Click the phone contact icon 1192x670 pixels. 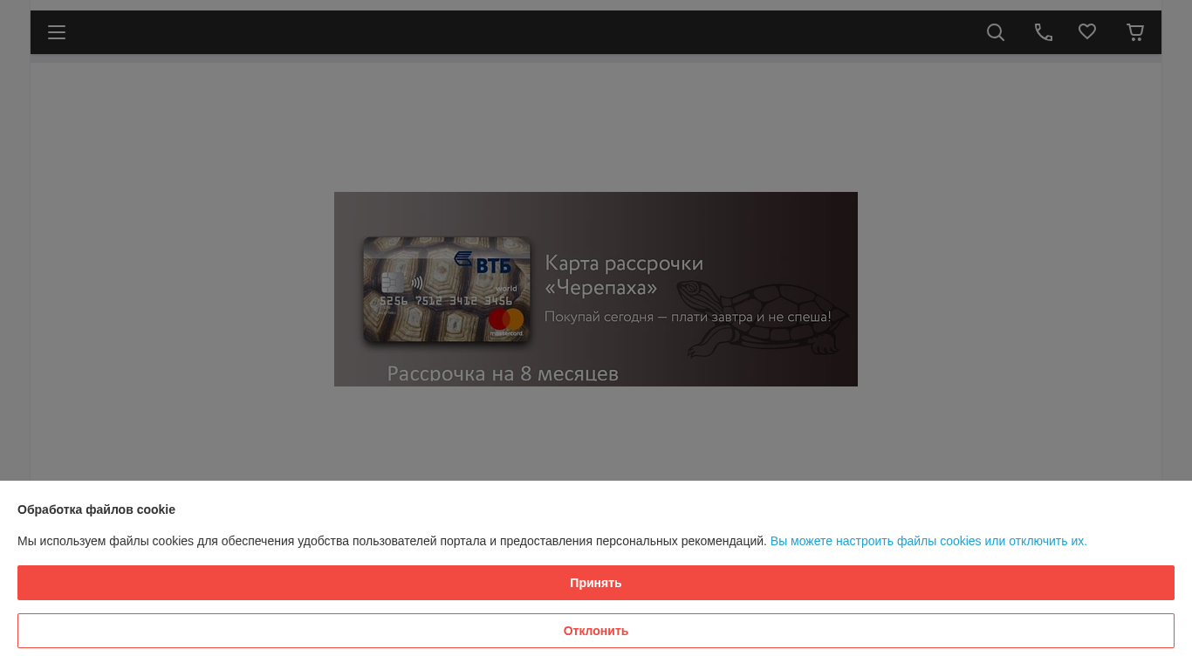(x=1044, y=32)
